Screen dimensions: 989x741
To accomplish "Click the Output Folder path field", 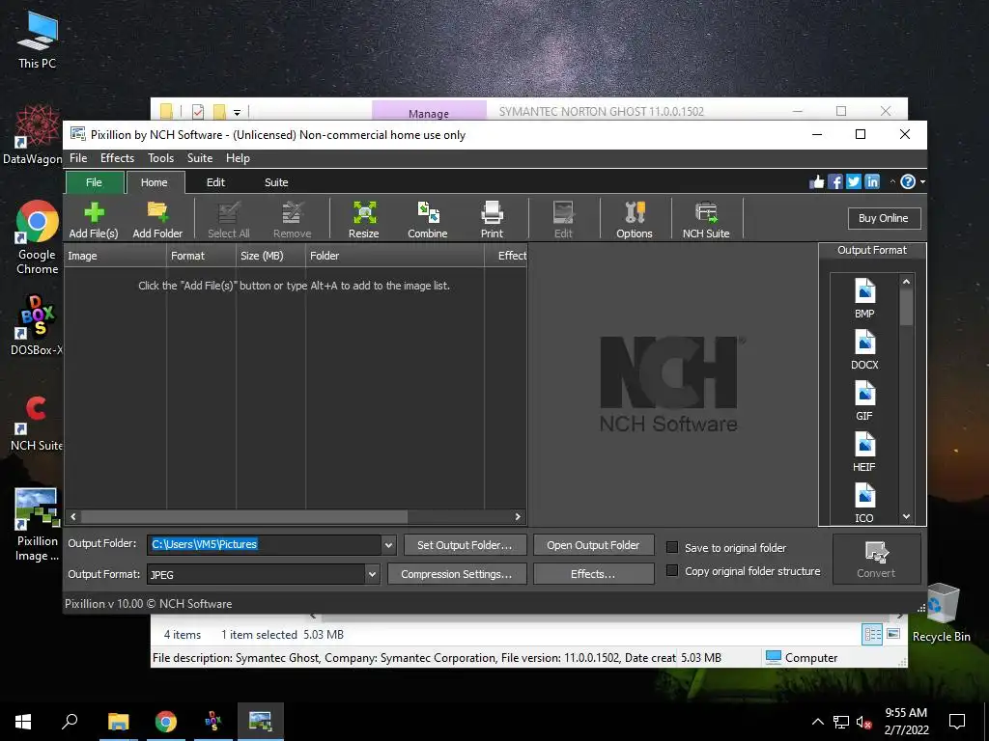I will [264, 545].
